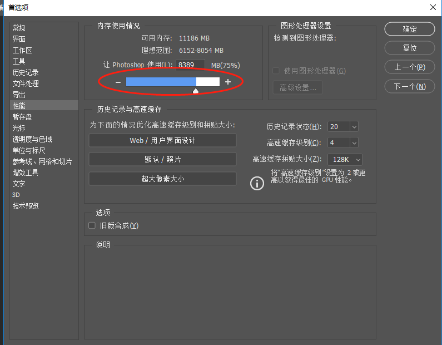Viewport: 442px width, 345px height.
Task: Select 暂存盘 in the category list
Action: 44,117
